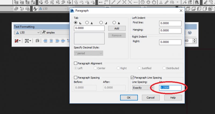The height and width of the screenshot is (114, 215).
Task: Select the Snap to Perpendicular icon
Action: coord(161,2)
